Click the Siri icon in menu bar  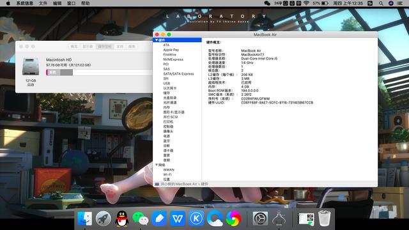(390, 3)
